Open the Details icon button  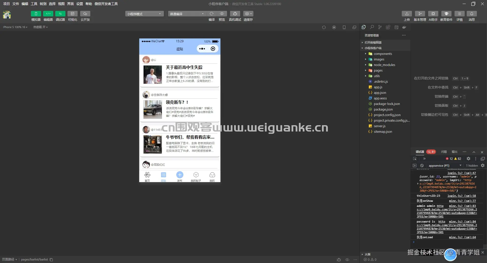[459, 14]
